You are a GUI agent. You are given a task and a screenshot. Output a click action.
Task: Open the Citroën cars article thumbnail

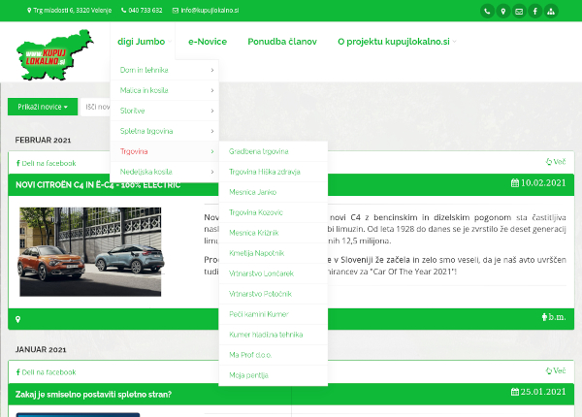[90, 252]
